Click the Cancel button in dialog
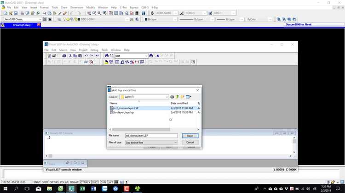Viewport: 345px width, 193px height. pyautogui.click(x=190, y=142)
